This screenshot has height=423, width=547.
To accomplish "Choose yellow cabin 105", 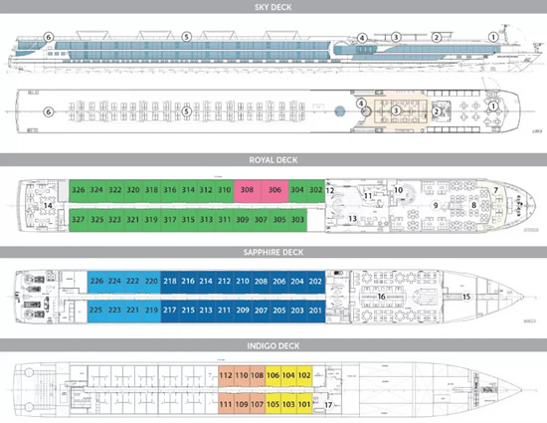I will 273,404.
